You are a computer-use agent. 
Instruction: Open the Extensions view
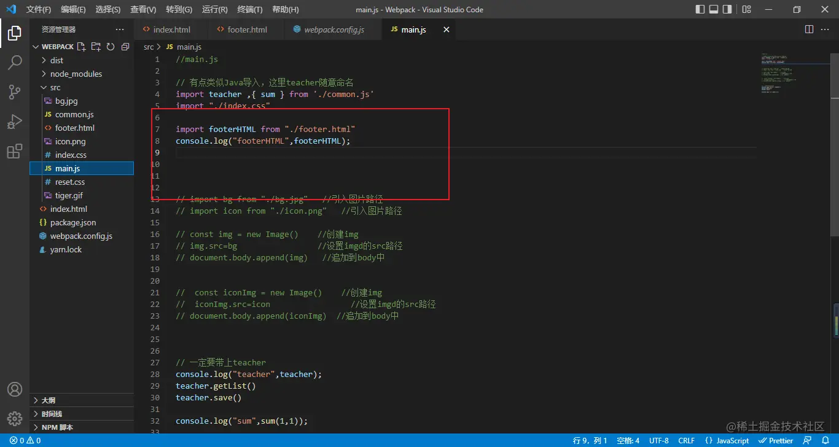click(15, 151)
